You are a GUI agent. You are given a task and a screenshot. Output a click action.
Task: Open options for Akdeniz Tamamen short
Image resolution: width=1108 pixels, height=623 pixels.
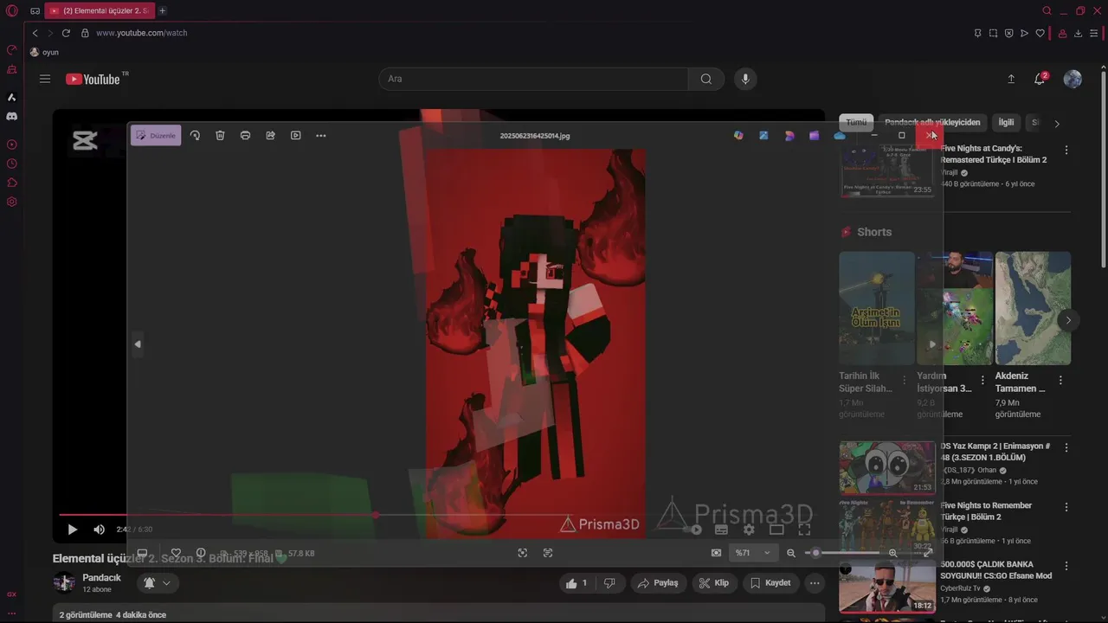(1060, 380)
